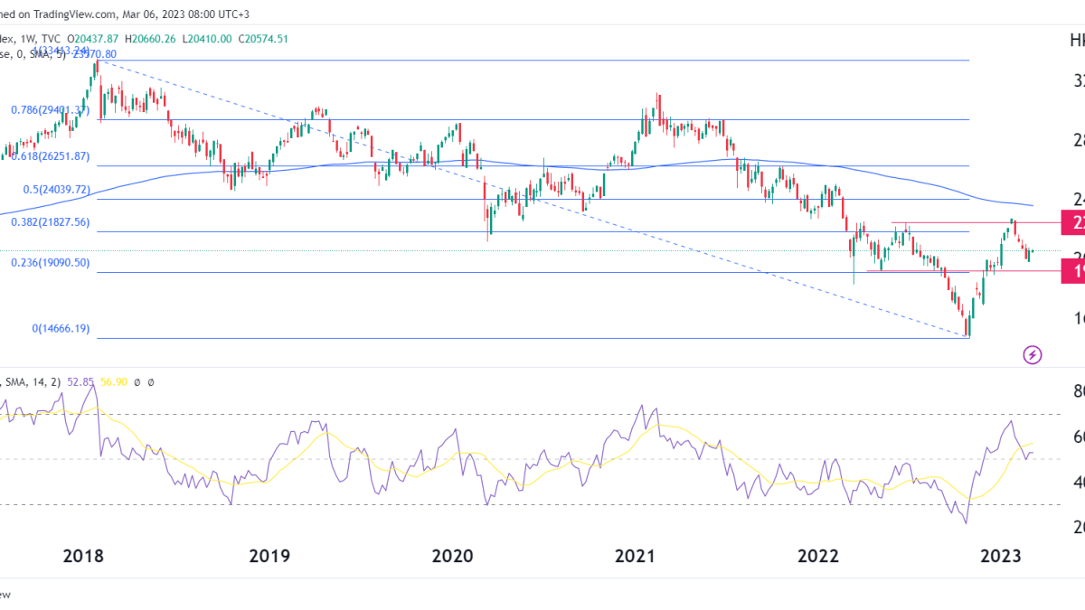1085x610 pixels.
Task: Click the purple lightning bolt icon
Action: point(1033,354)
